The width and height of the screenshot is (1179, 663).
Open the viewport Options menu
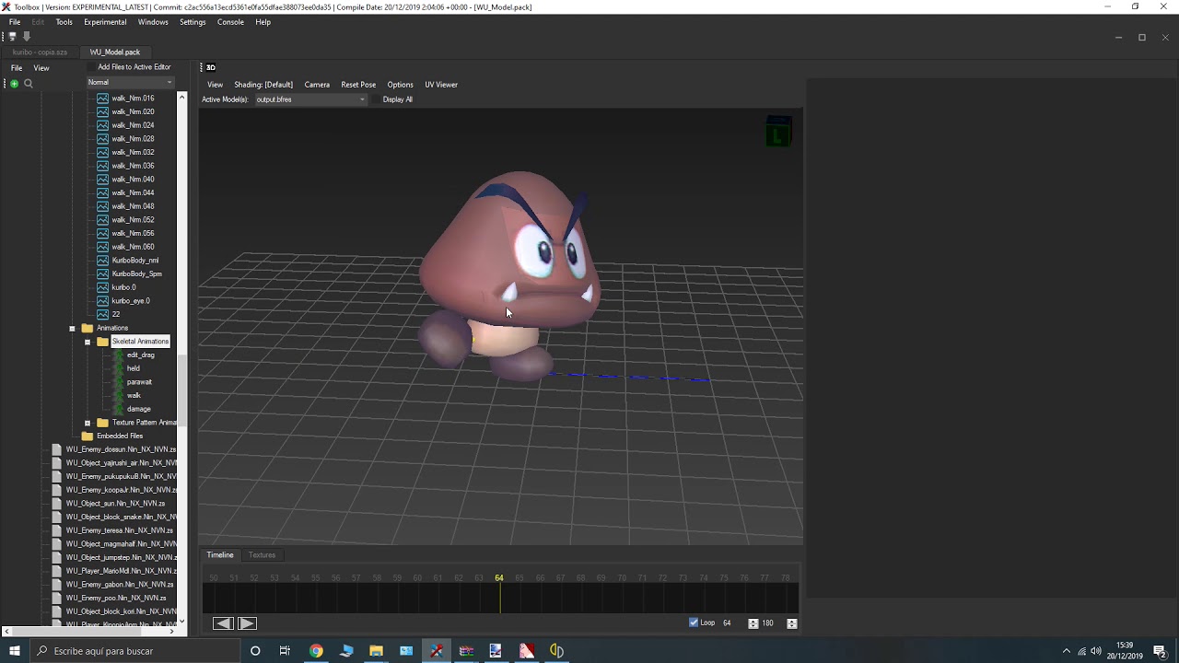tap(400, 85)
